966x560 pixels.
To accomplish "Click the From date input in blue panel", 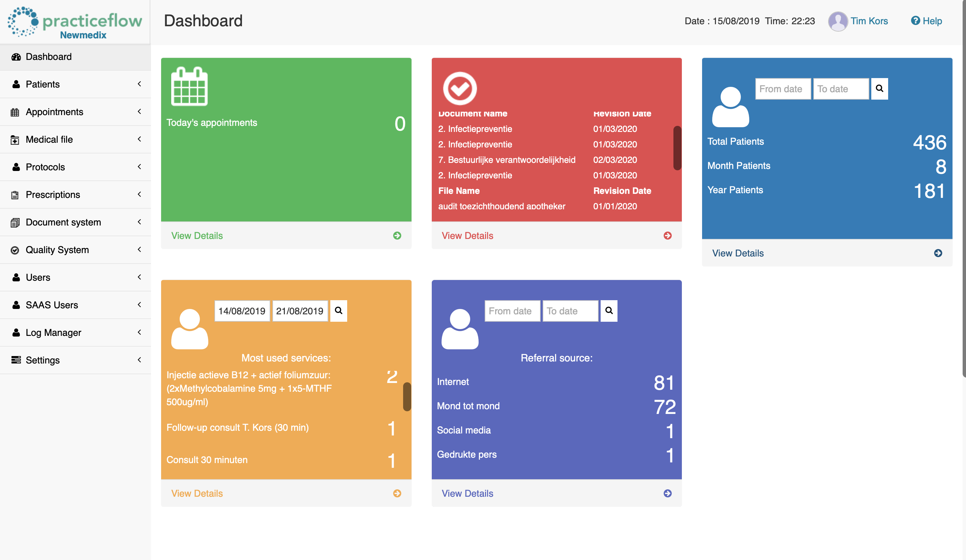I will click(x=782, y=88).
